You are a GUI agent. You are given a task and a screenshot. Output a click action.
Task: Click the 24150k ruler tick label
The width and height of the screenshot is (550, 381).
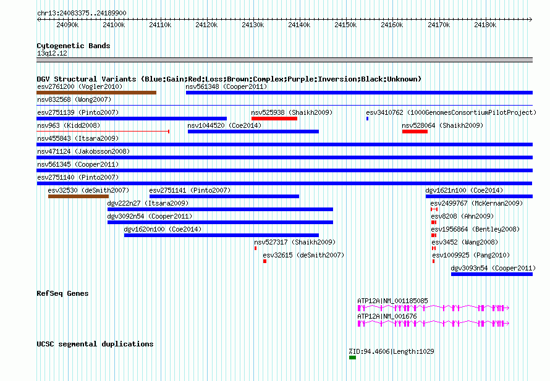pyautogui.click(x=345, y=25)
